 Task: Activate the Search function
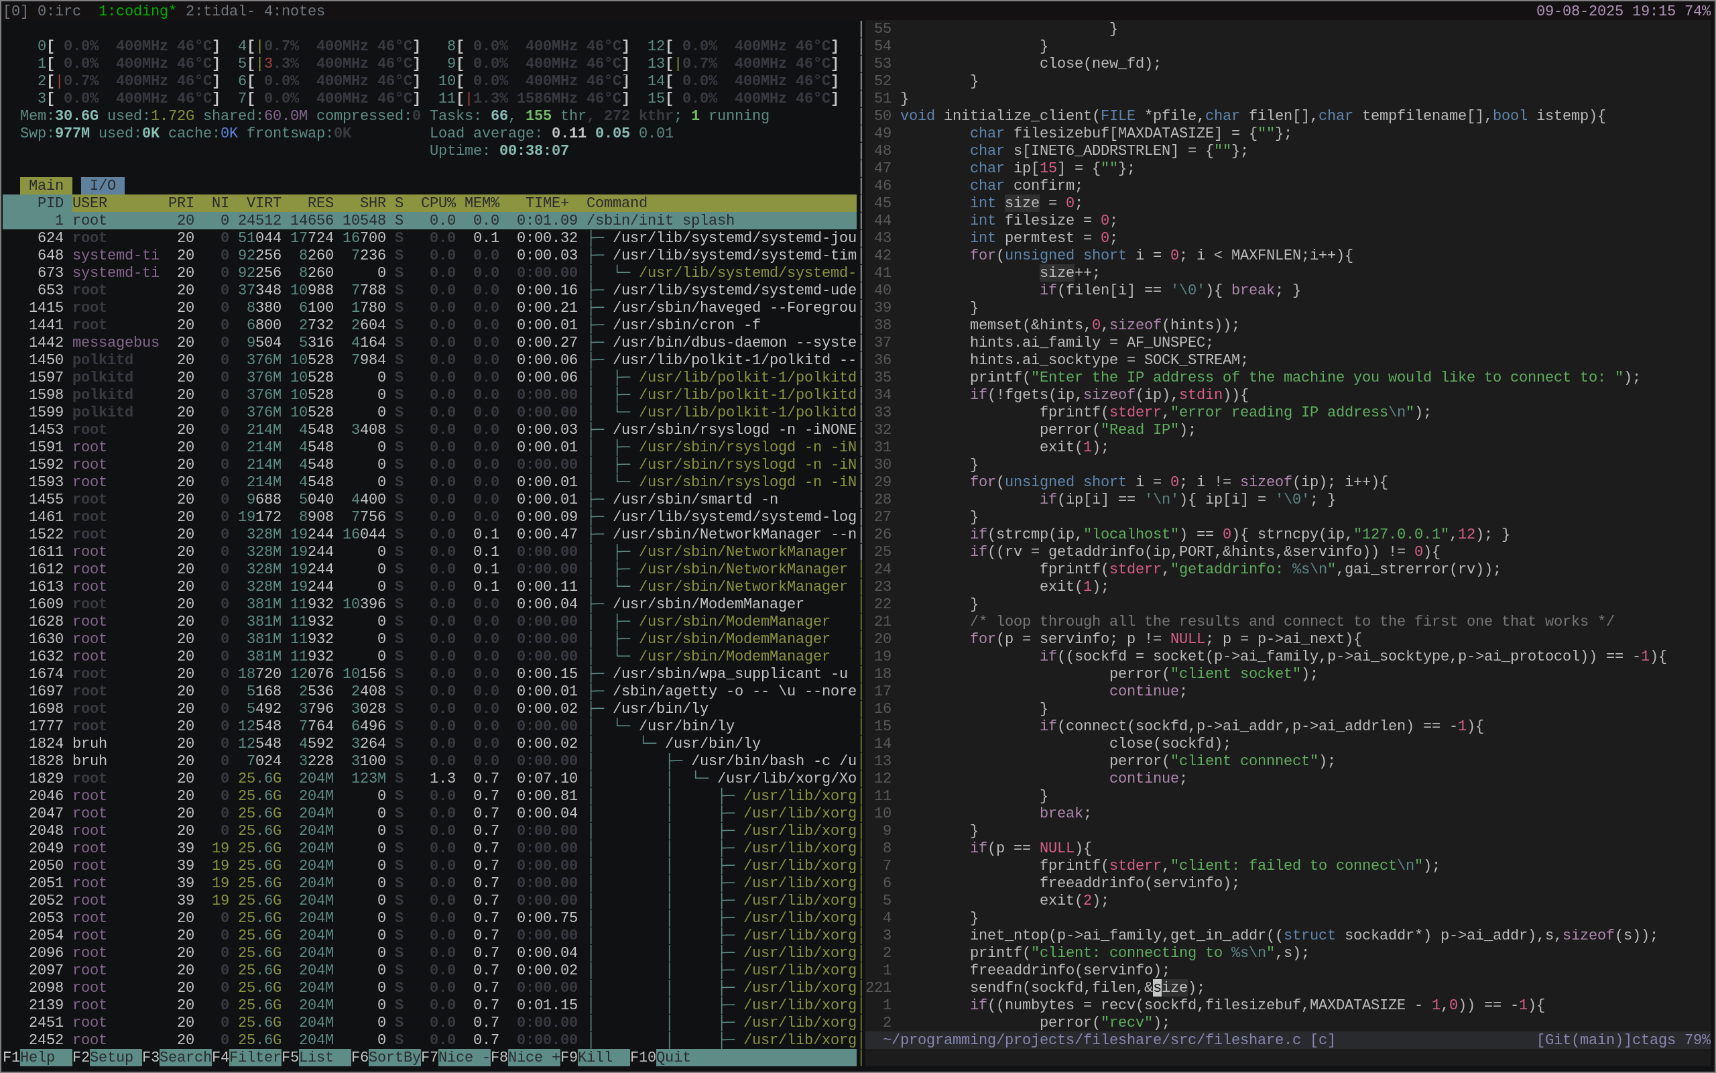[177, 1057]
